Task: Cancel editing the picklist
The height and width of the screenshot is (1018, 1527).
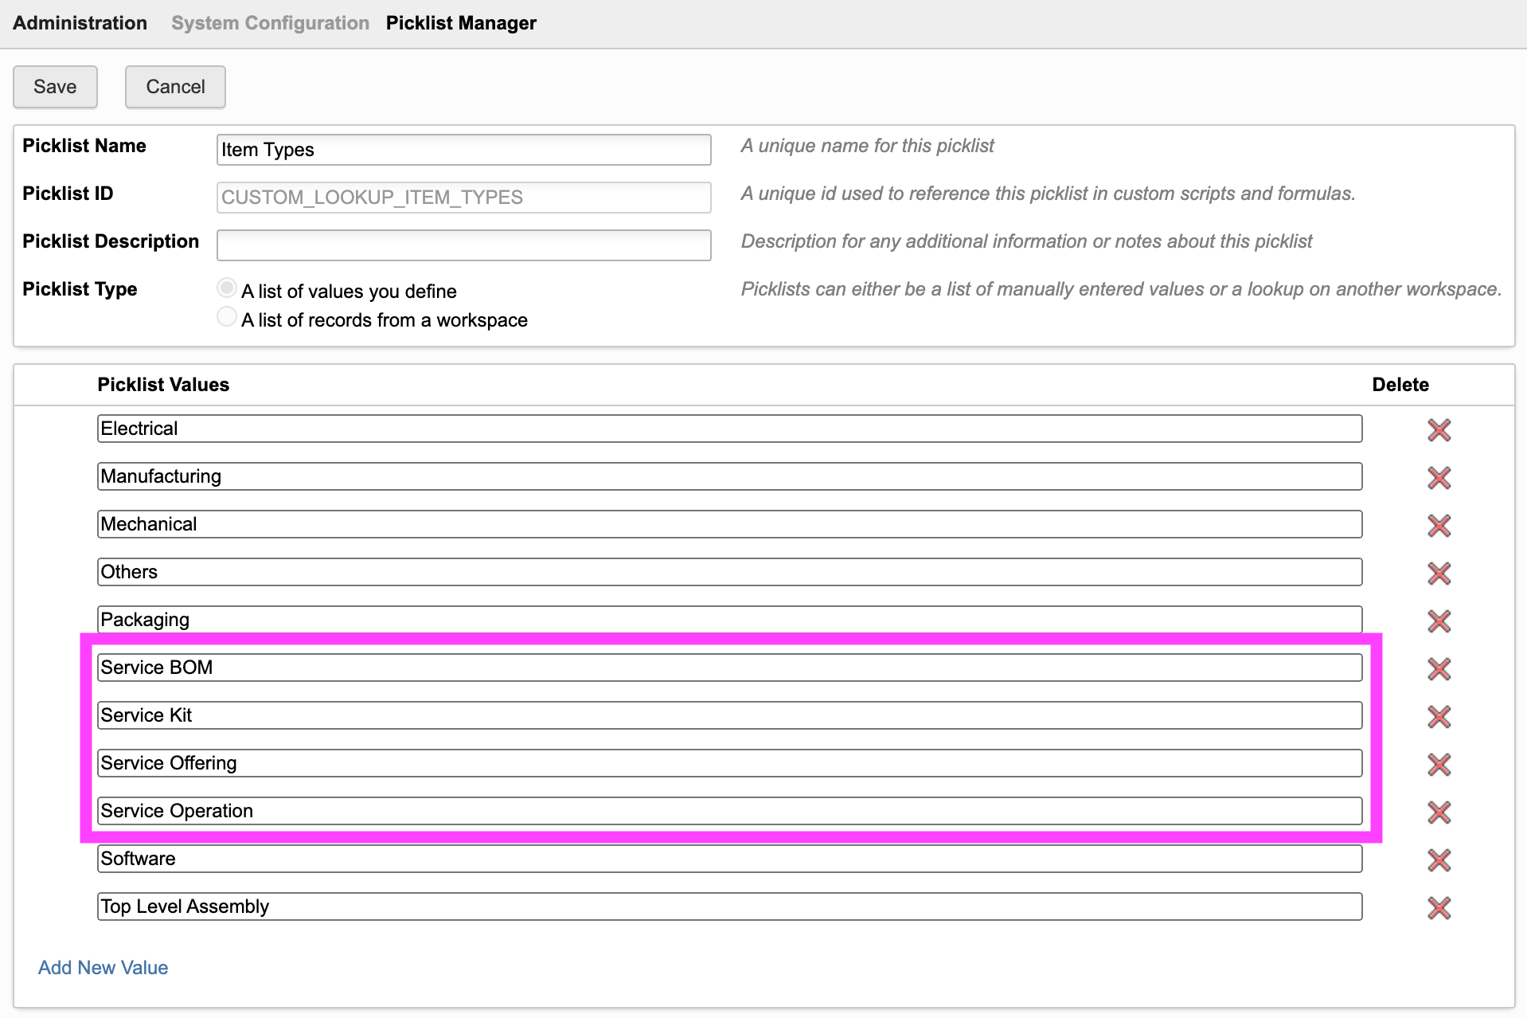Action: coord(175,87)
